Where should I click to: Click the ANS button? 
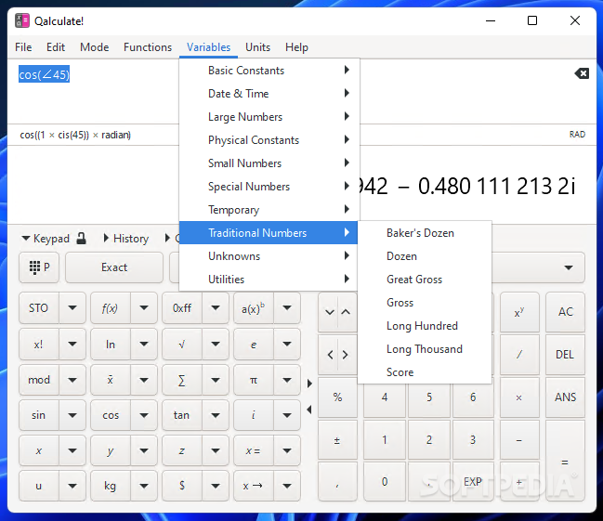pyautogui.click(x=565, y=397)
